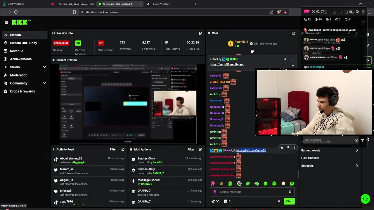Viewport: 374px width, 210px height.
Task: Click Abdelrahman_66 in Activity Feed
Action: point(71,158)
